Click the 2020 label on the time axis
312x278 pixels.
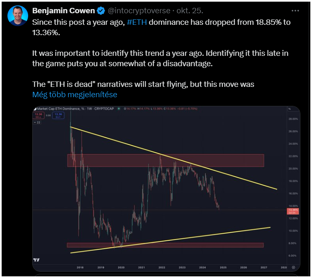click(x=121, y=267)
